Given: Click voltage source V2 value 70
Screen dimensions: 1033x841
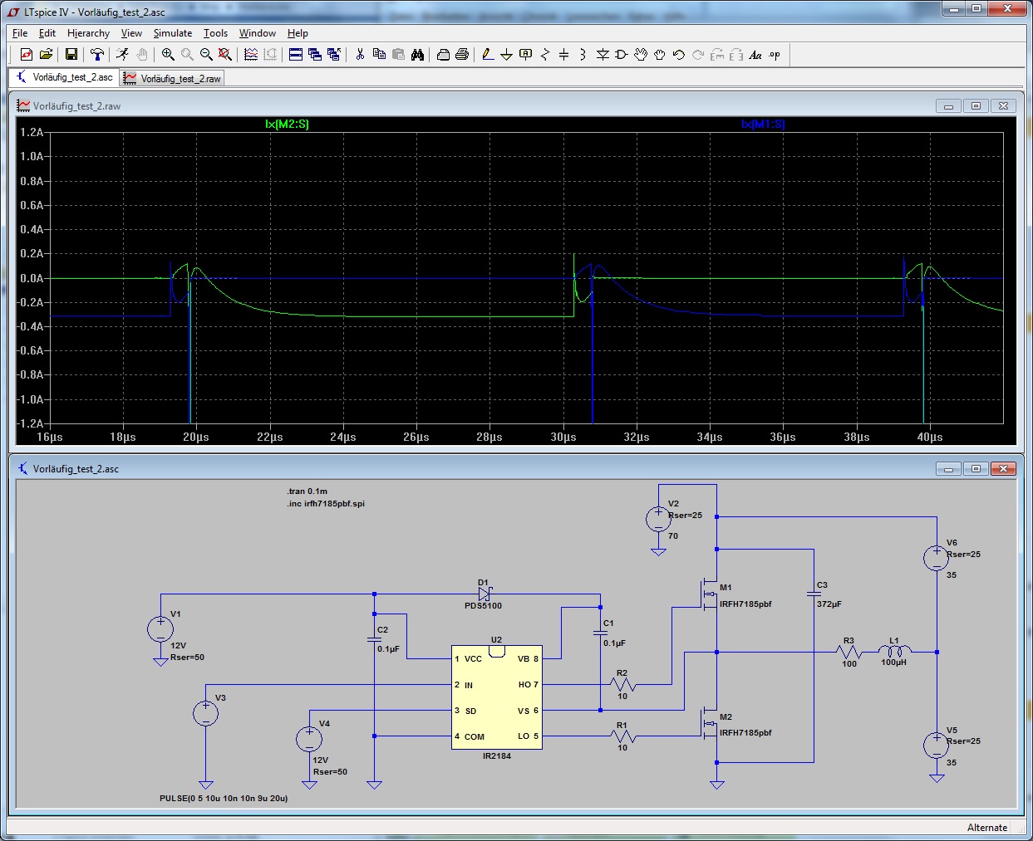Looking at the screenshot, I should pos(673,536).
